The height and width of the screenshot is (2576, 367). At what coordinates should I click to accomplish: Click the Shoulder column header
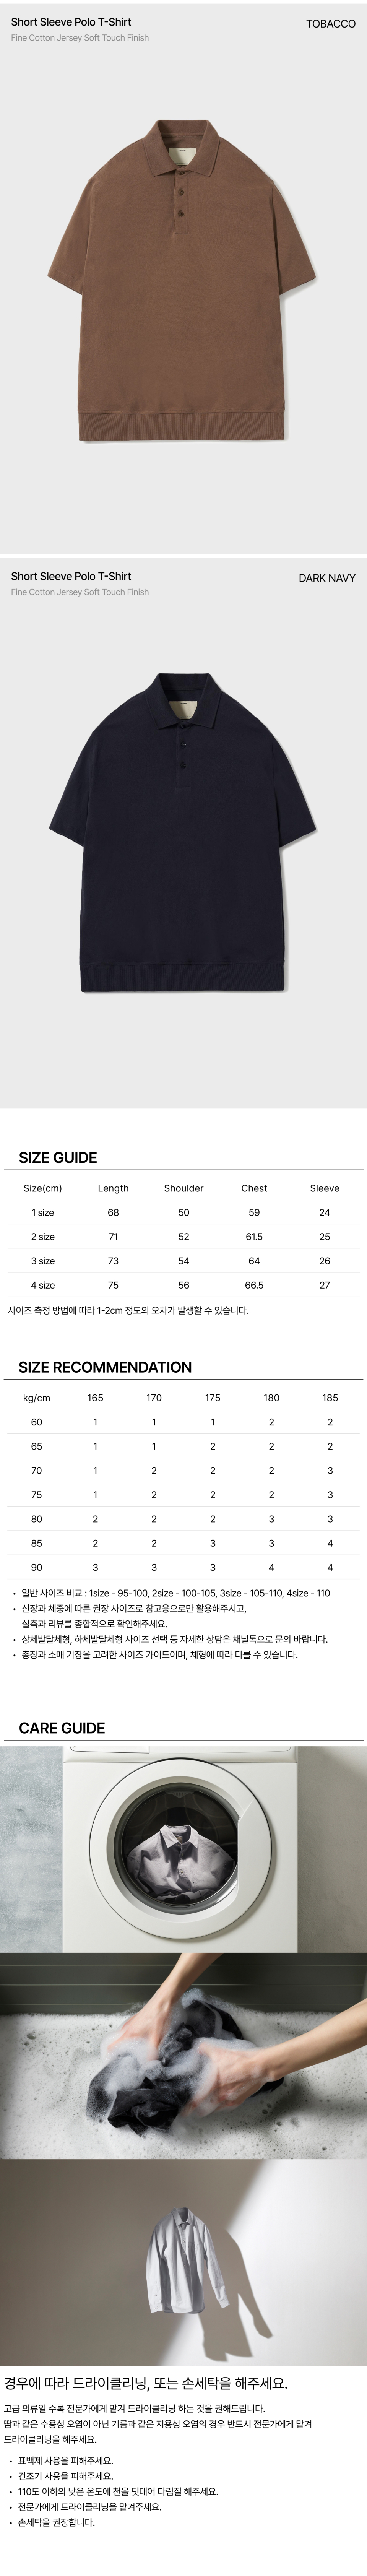point(183,1188)
